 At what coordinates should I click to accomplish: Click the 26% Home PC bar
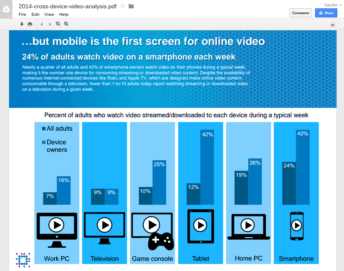click(x=255, y=181)
